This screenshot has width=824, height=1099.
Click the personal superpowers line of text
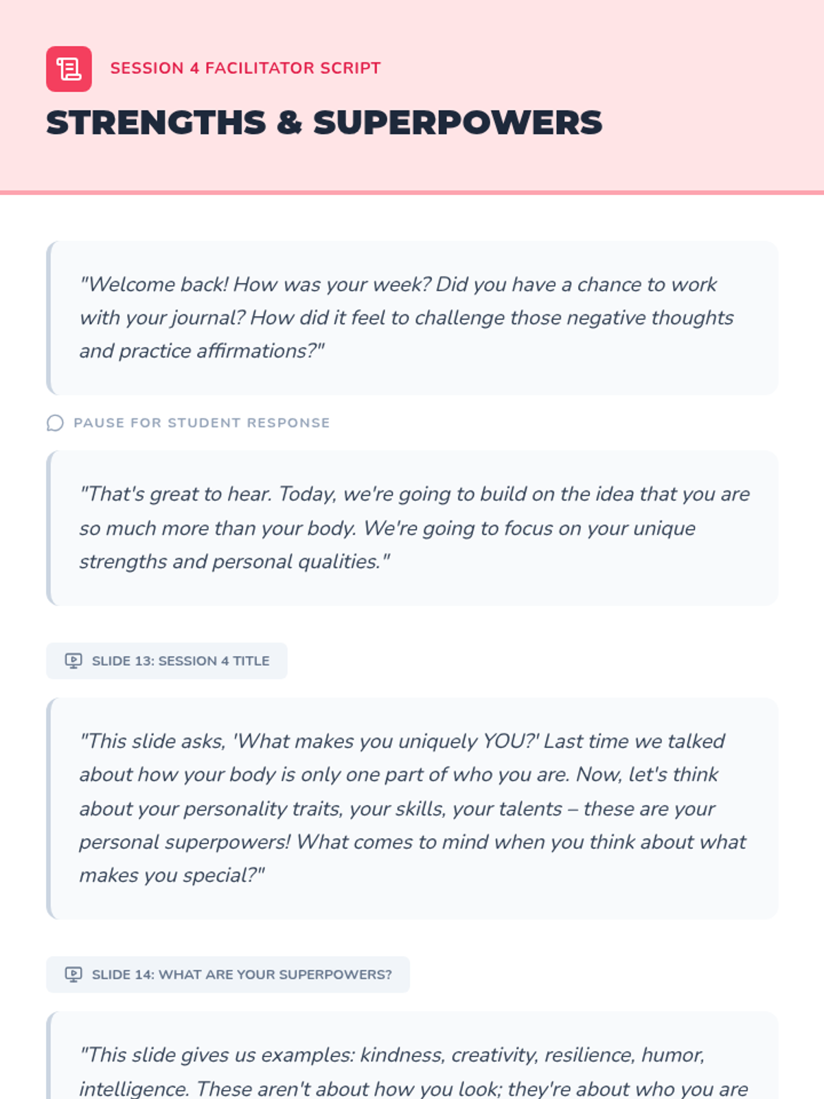[x=412, y=842]
